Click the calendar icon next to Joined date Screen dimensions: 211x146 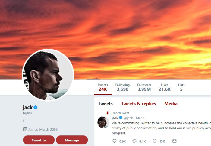click(x=25, y=129)
